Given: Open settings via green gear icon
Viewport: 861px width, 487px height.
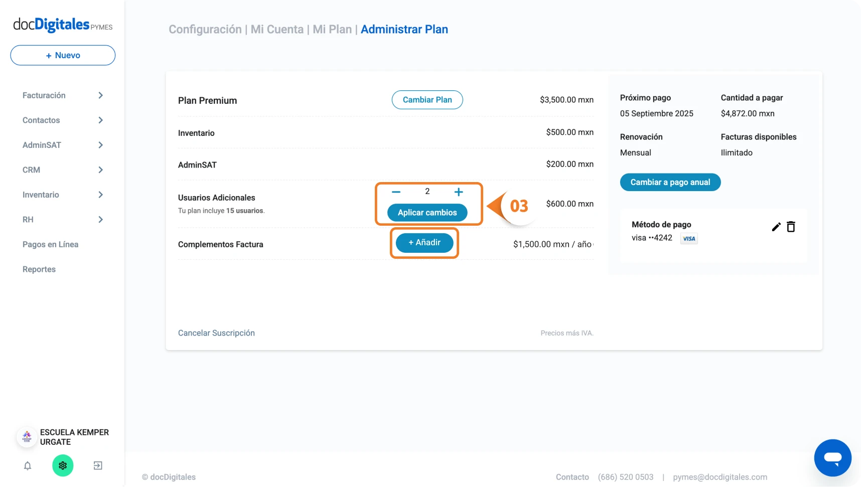Looking at the screenshot, I should coord(63,466).
